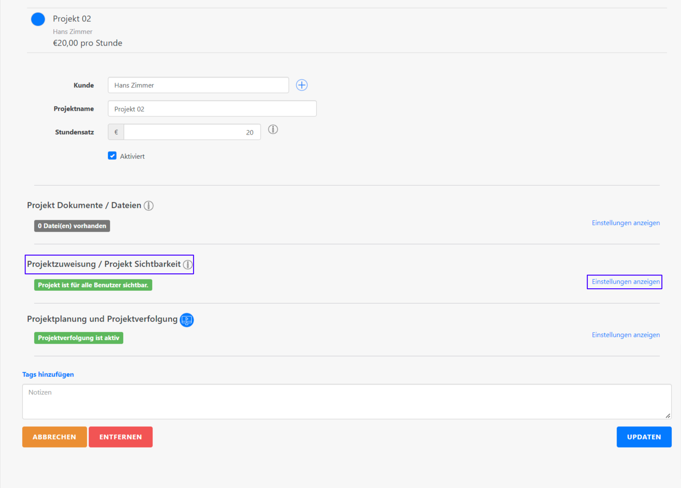Toggle the Aktiviert checkbox
The image size is (681, 488).
112,156
